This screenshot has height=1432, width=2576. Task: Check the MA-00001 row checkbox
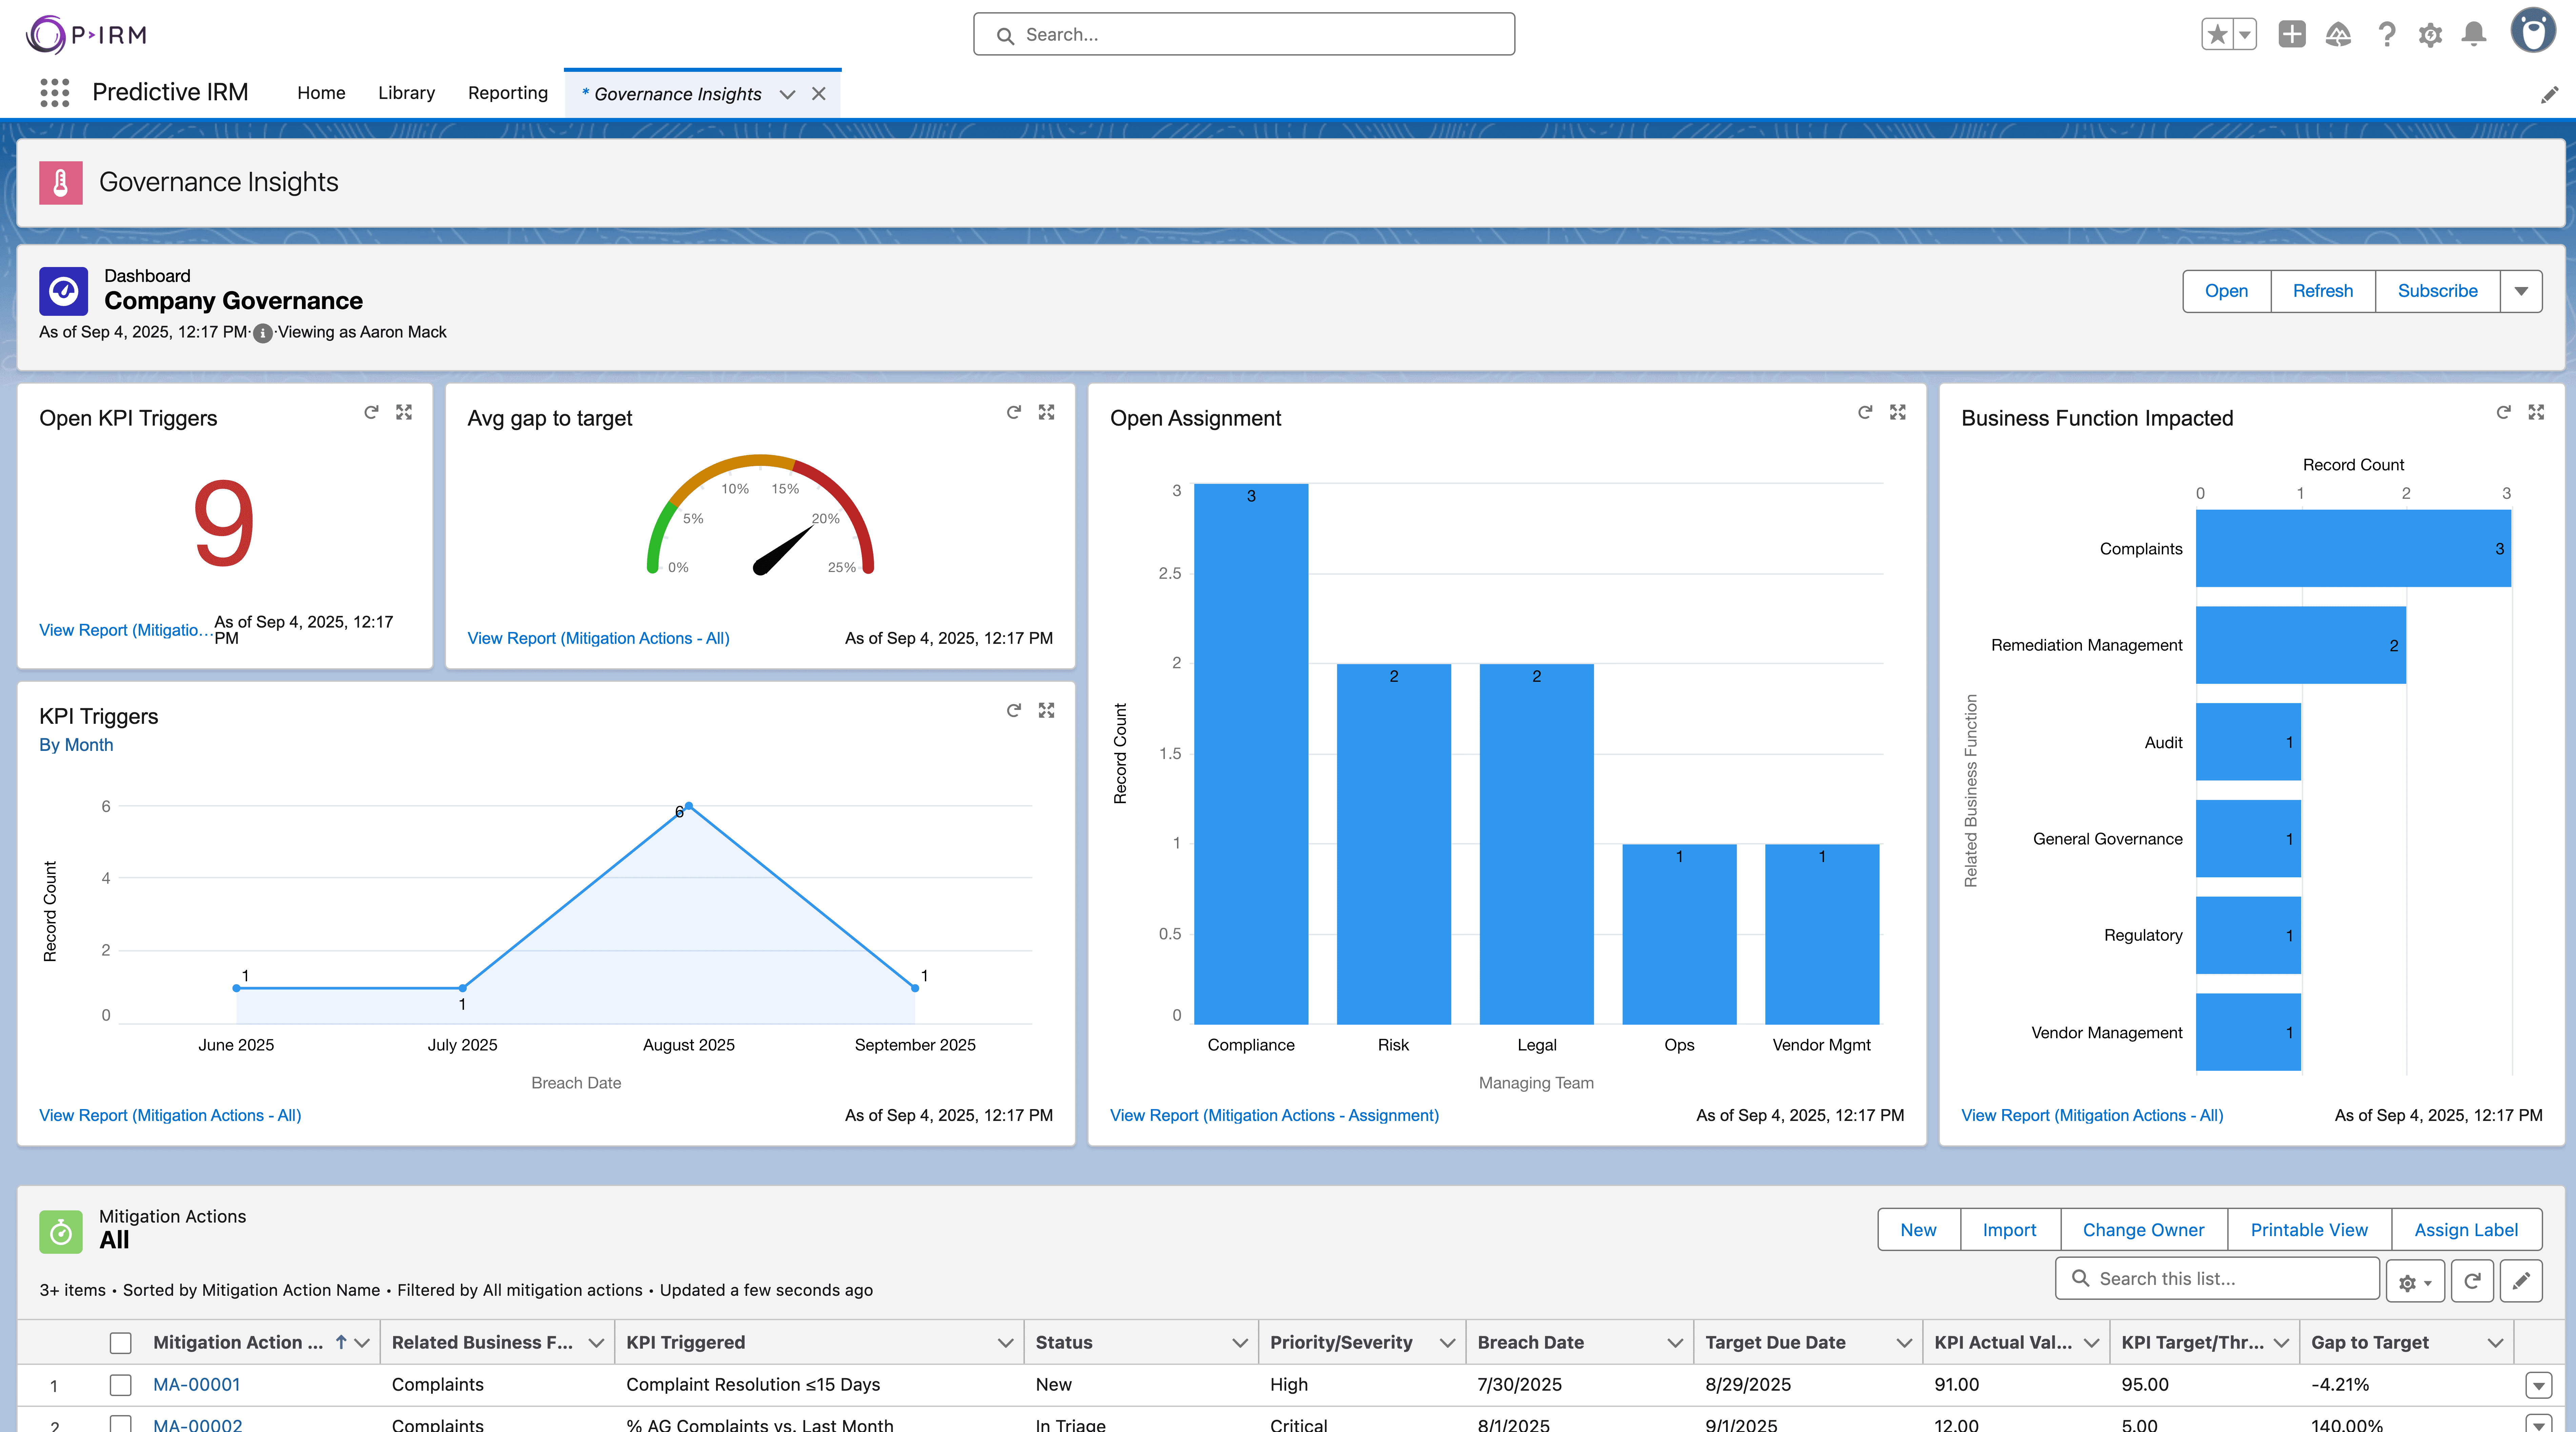120,1385
